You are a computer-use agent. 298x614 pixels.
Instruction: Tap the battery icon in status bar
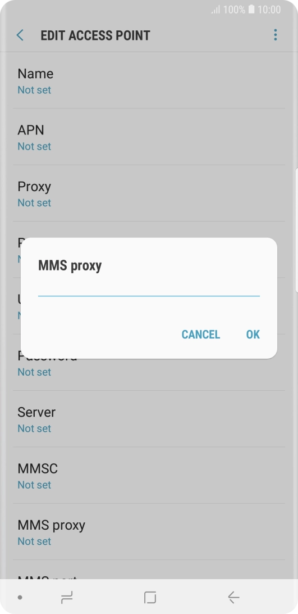coord(251,10)
